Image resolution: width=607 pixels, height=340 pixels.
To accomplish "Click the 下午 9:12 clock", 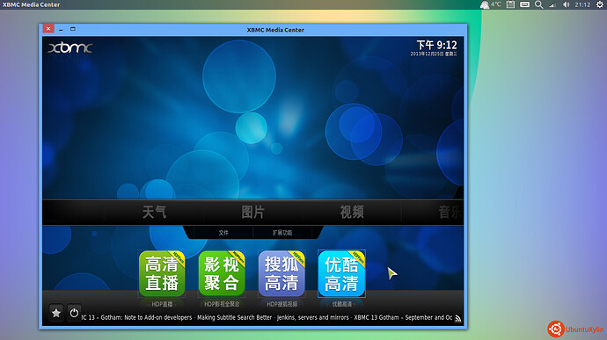I will [x=436, y=45].
